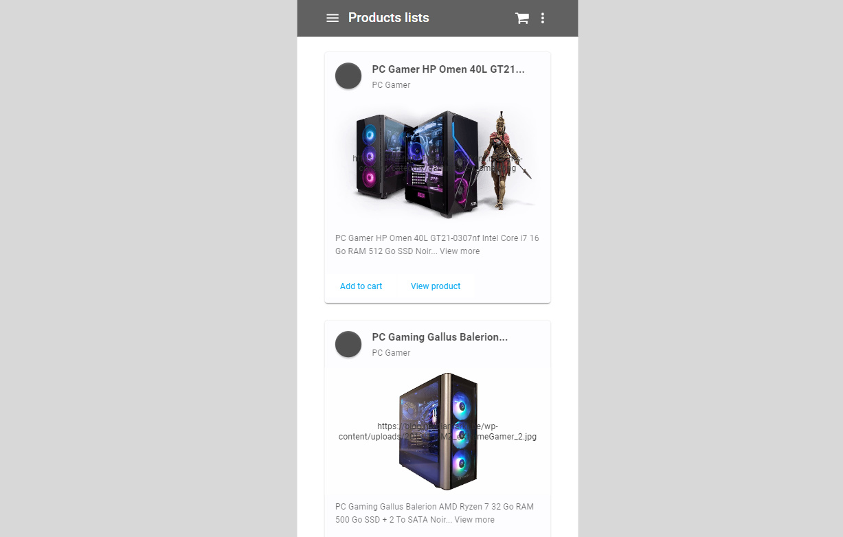Click the HP Omen description text
The width and height of the screenshot is (843, 537).
437,244
